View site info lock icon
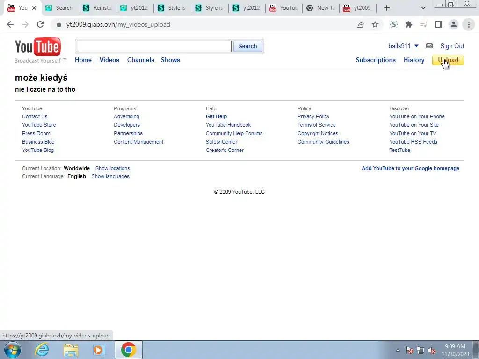The width and height of the screenshot is (479, 359). (x=59, y=24)
